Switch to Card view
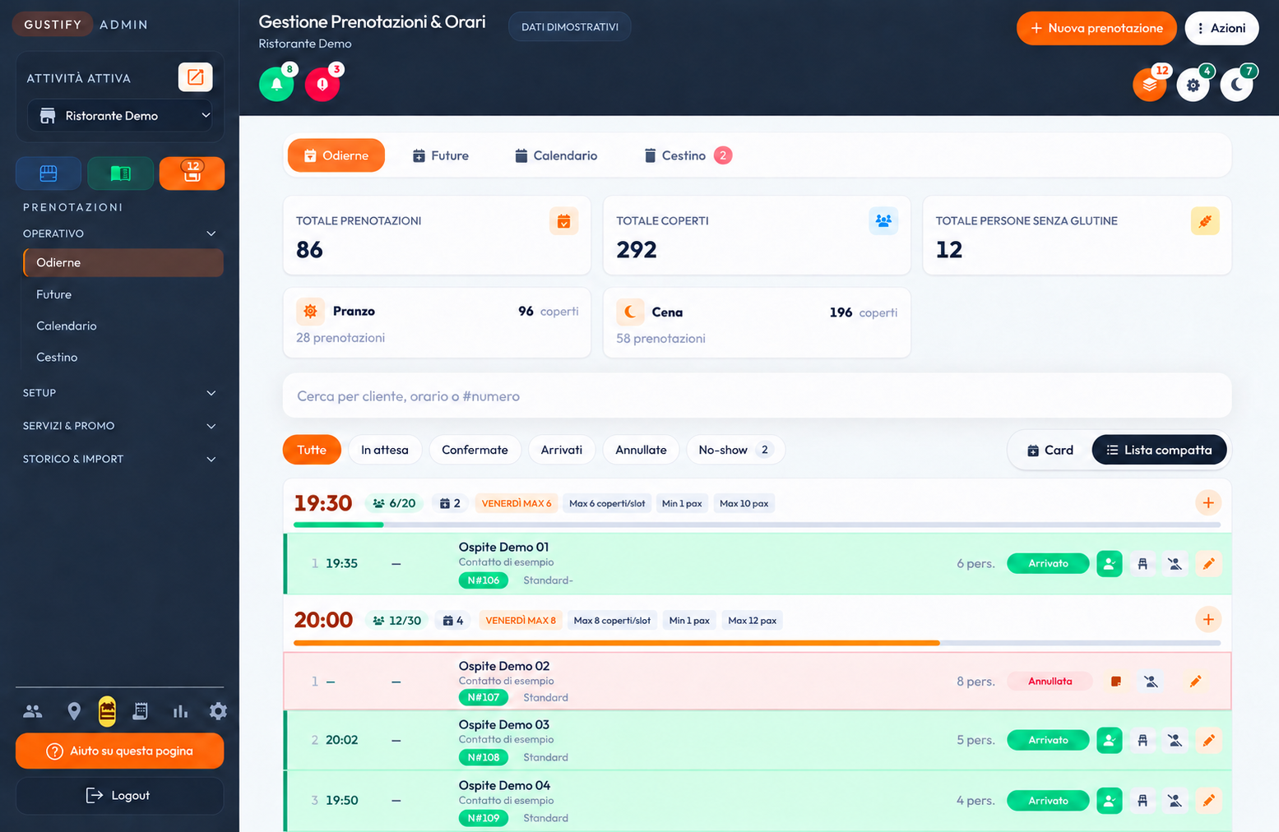Screen dimensions: 1279x832 [1050, 451]
